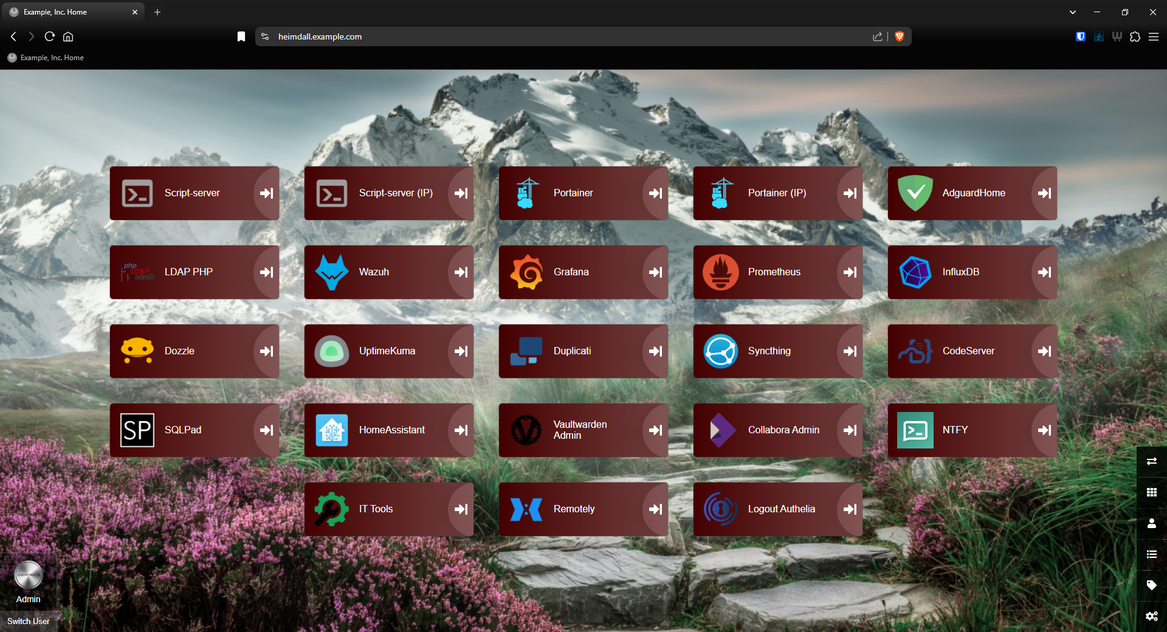The height and width of the screenshot is (632, 1167).
Task: Select the AdguardHome shield icon
Action: 915,193
